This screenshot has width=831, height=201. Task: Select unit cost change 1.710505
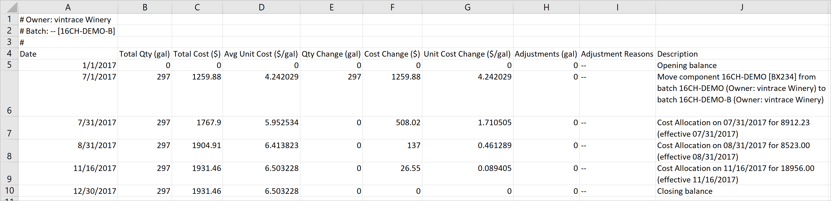click(x=468, y=128)
